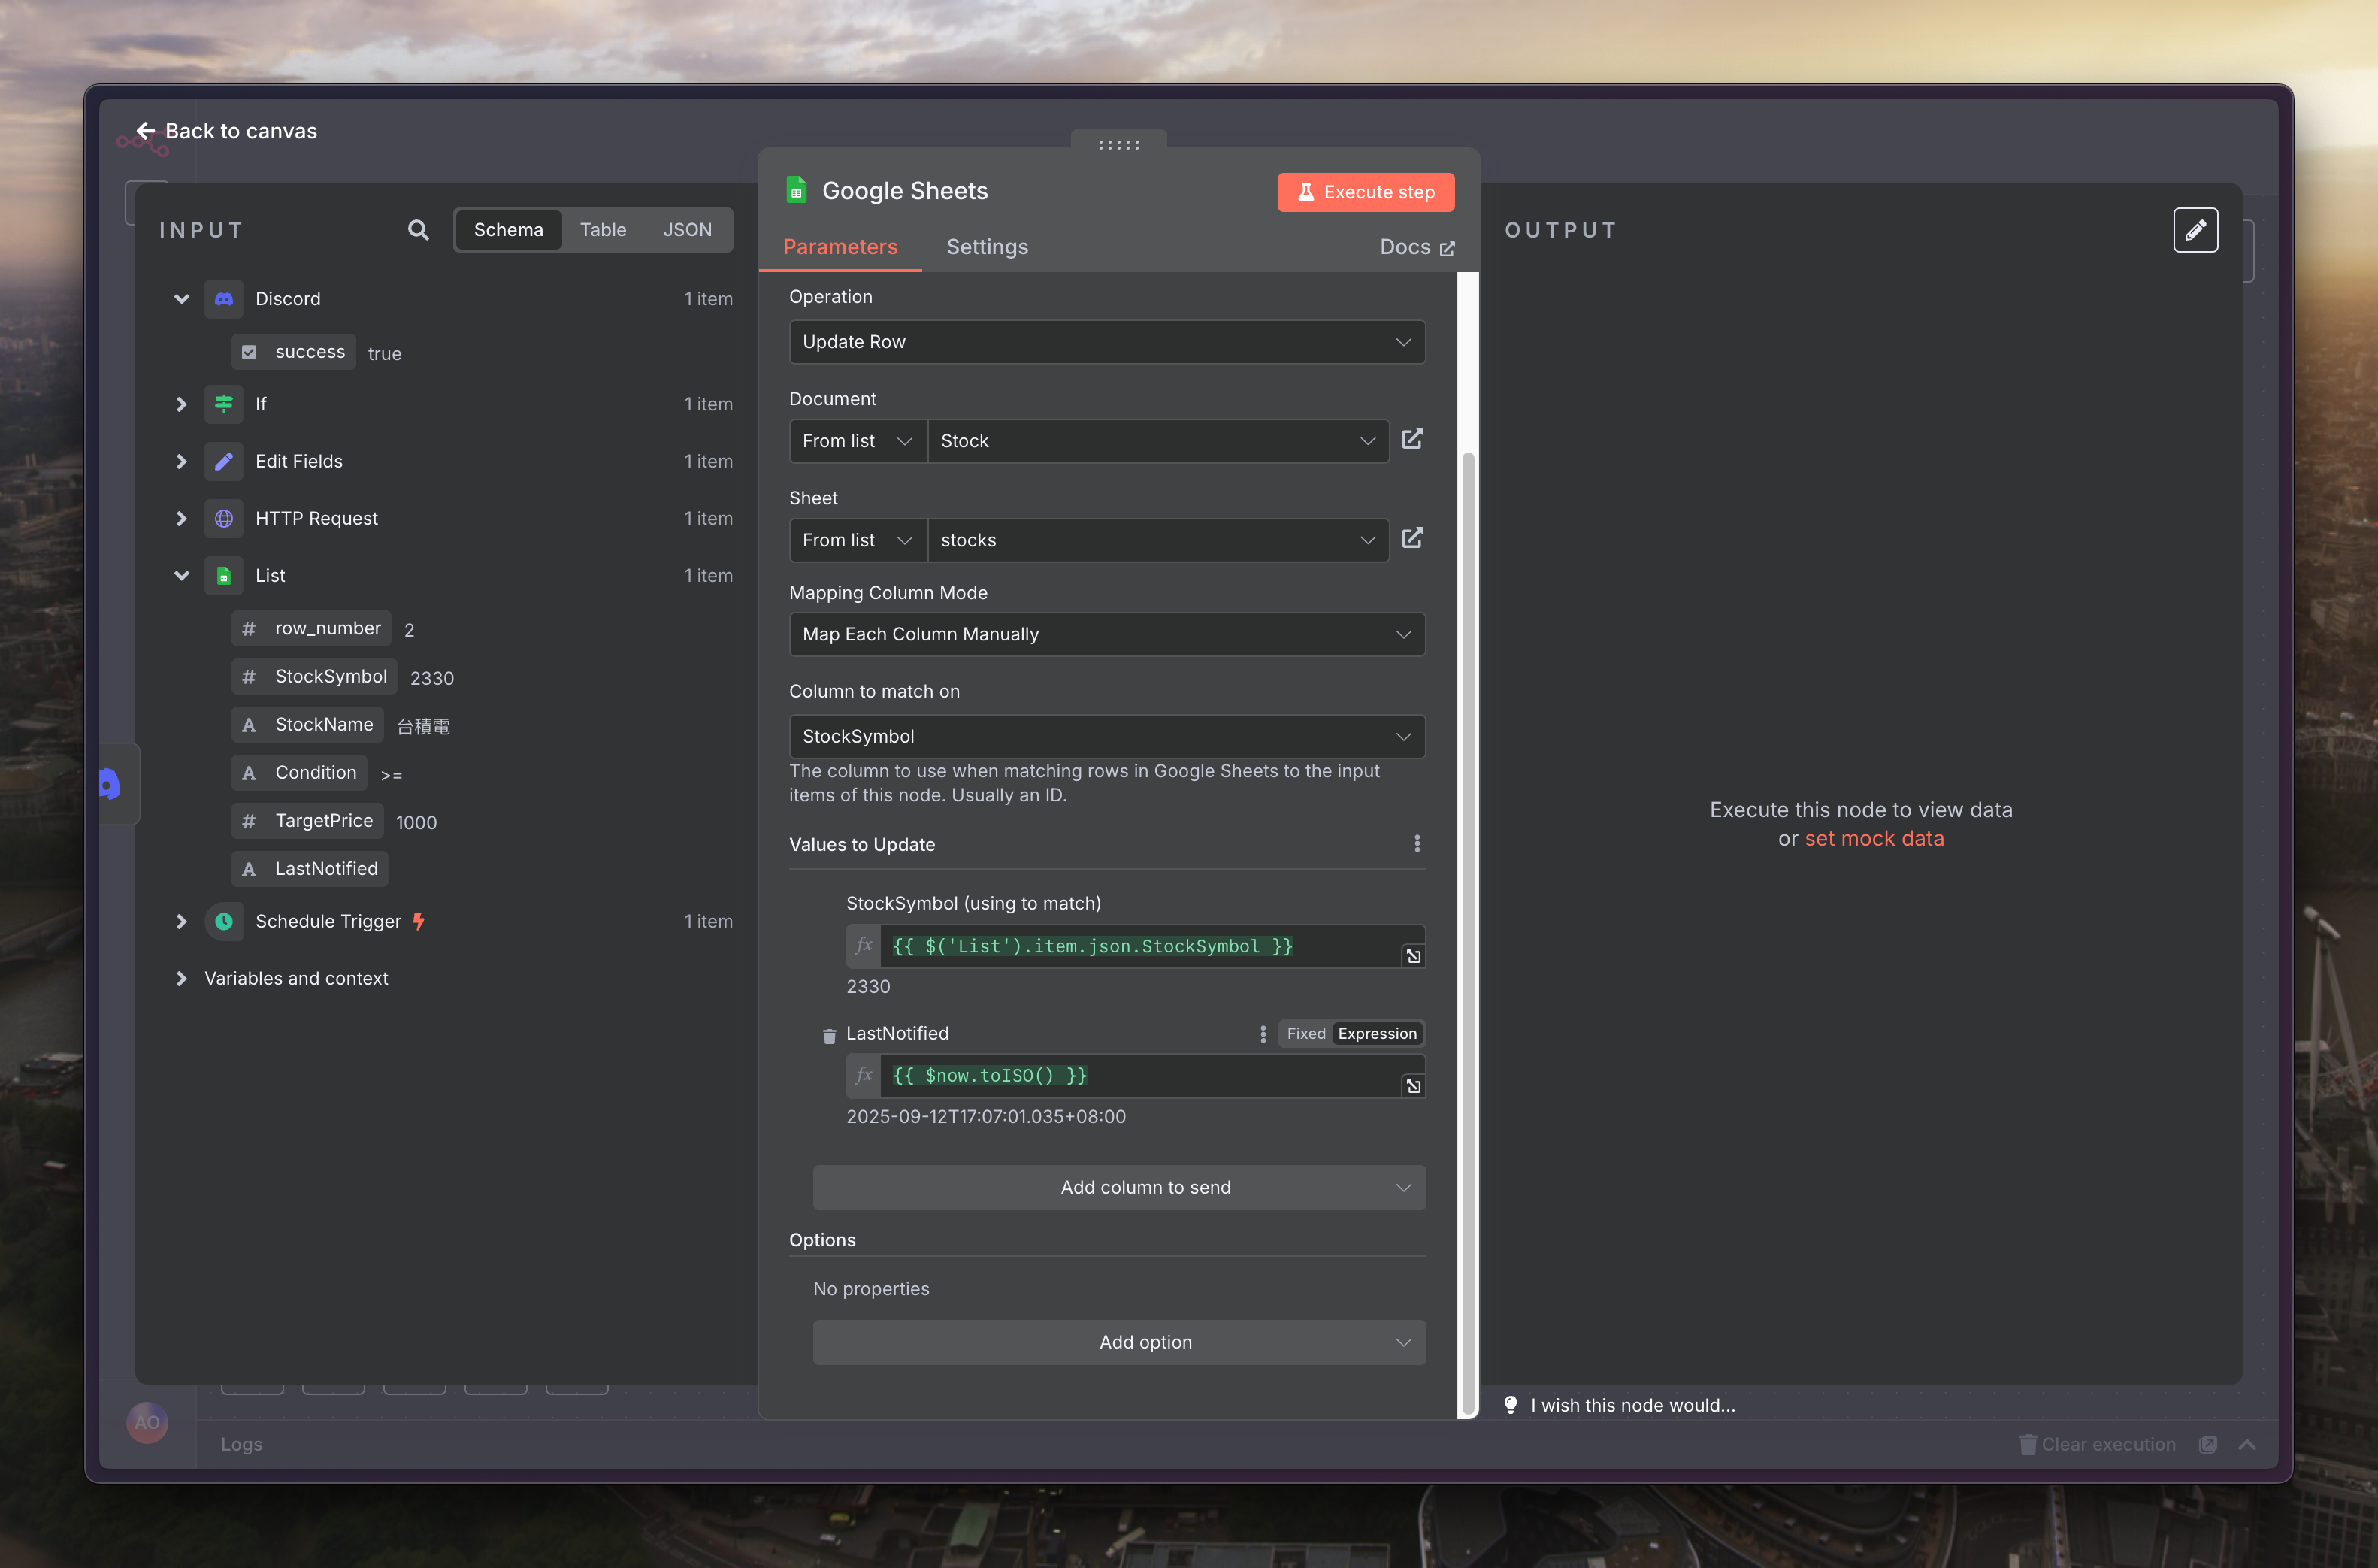Screen dimensions: 2378x1568
Task: Switch to the Settings tab
Action: point(987,247)
